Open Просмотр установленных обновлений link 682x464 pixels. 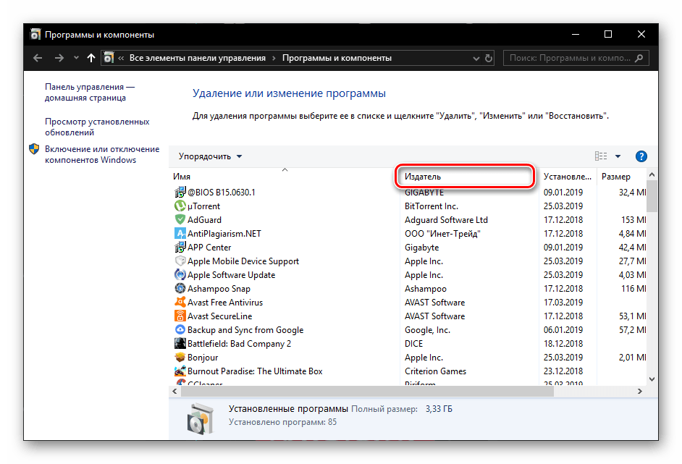coord(97,127)
